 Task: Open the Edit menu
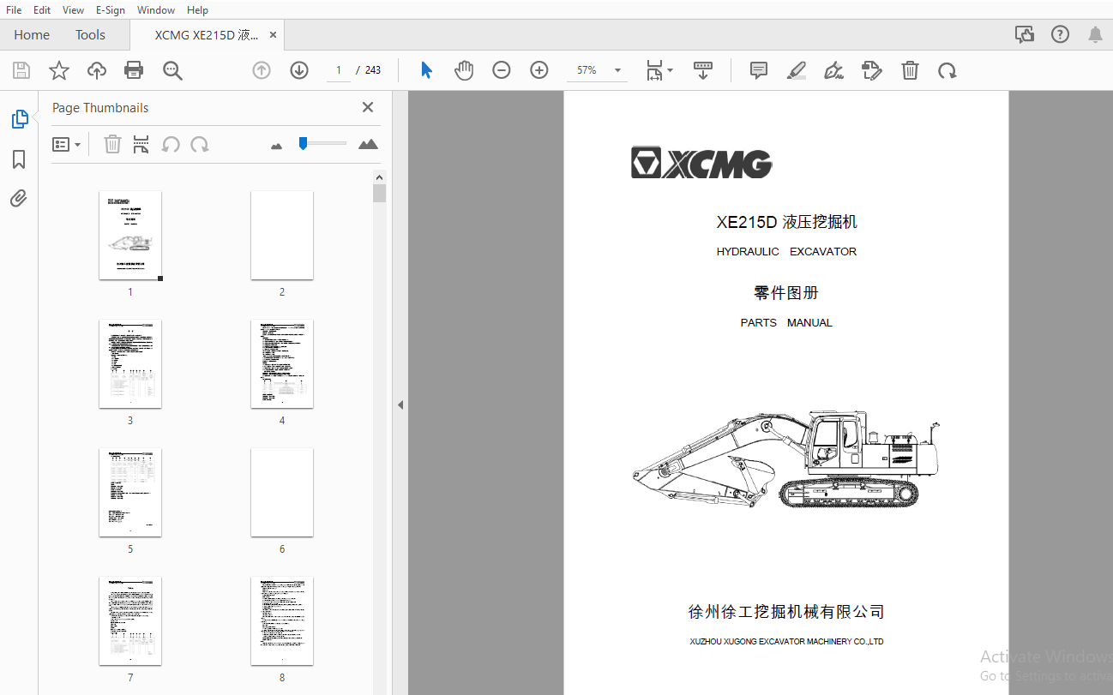[x=42, y=9]
